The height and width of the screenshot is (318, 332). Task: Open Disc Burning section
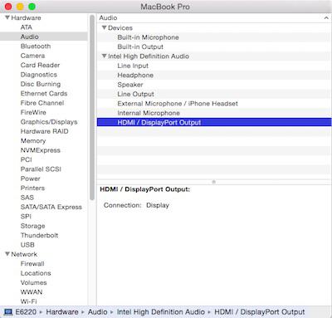(x=41, y=84)
